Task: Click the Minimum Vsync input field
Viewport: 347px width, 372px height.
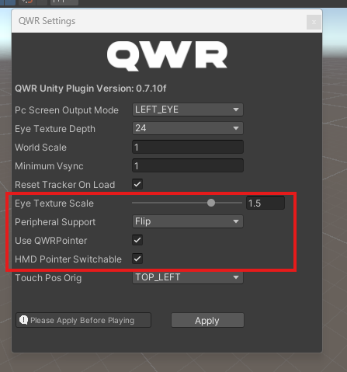Action: pos(188,165)
